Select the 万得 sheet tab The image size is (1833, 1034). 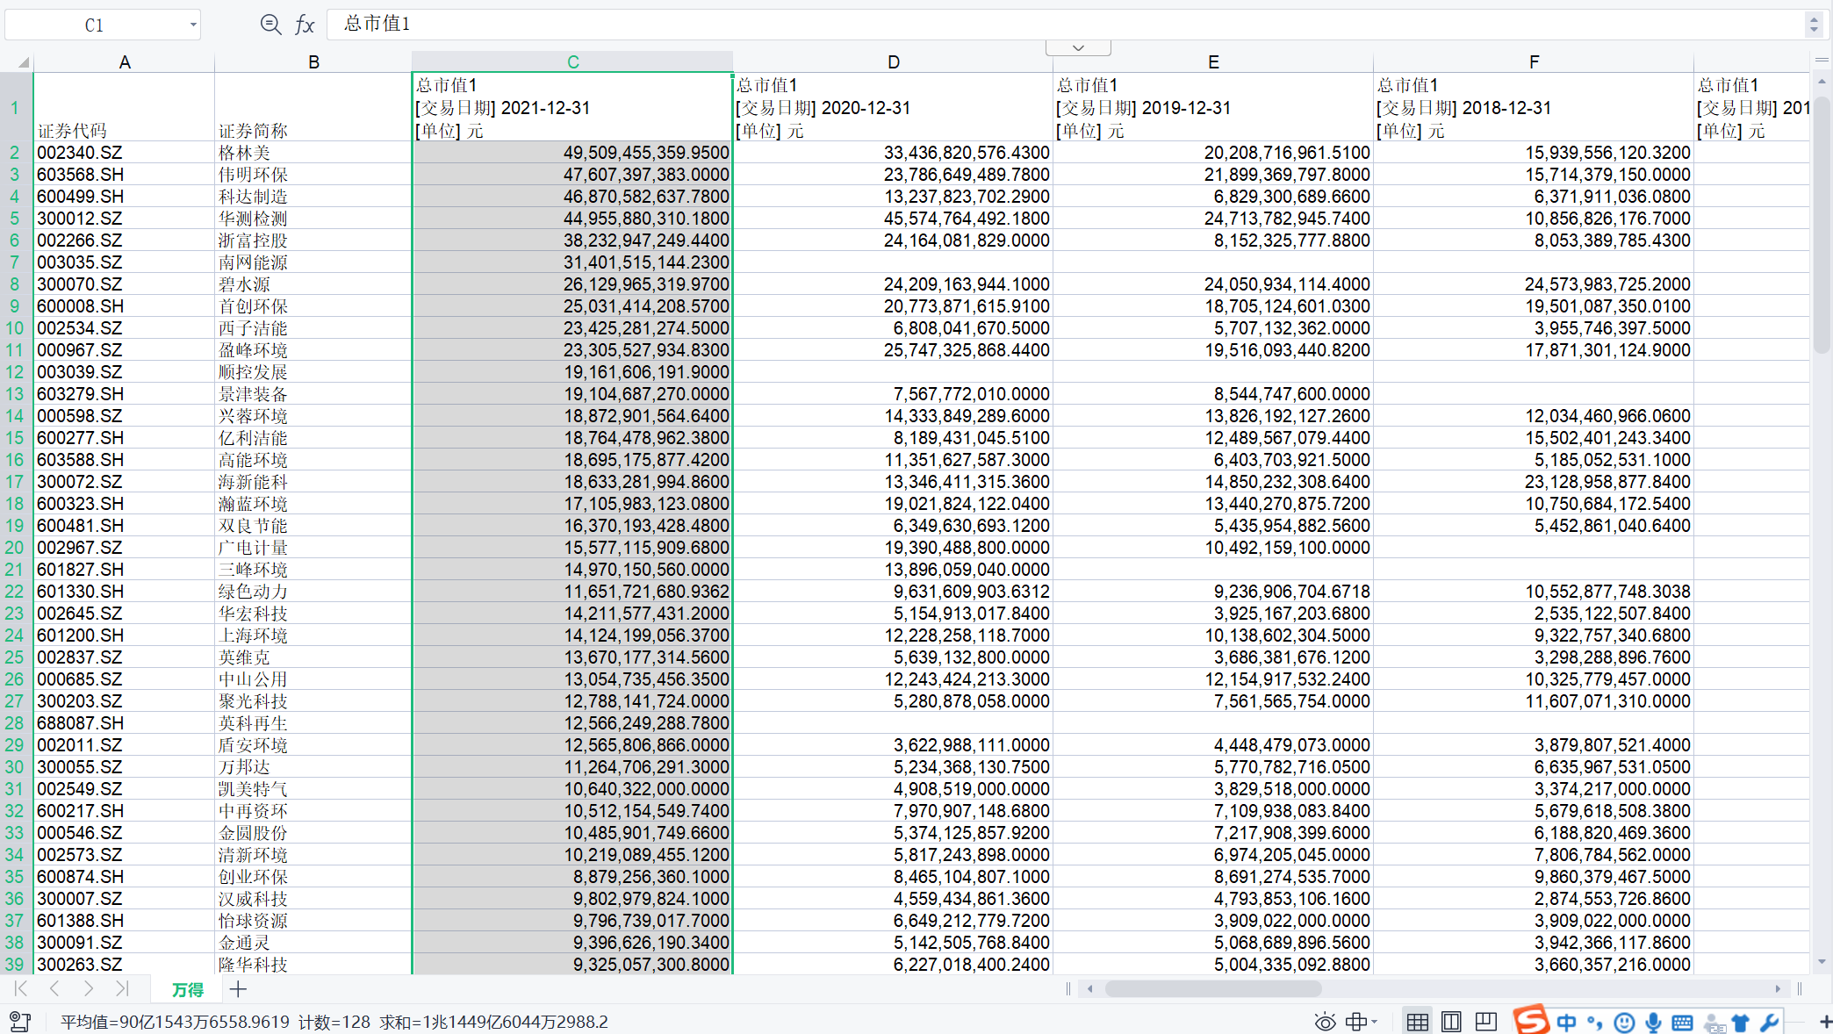pos(187,989)
